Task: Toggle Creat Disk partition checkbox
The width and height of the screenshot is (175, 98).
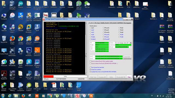Action: point(91,70)
